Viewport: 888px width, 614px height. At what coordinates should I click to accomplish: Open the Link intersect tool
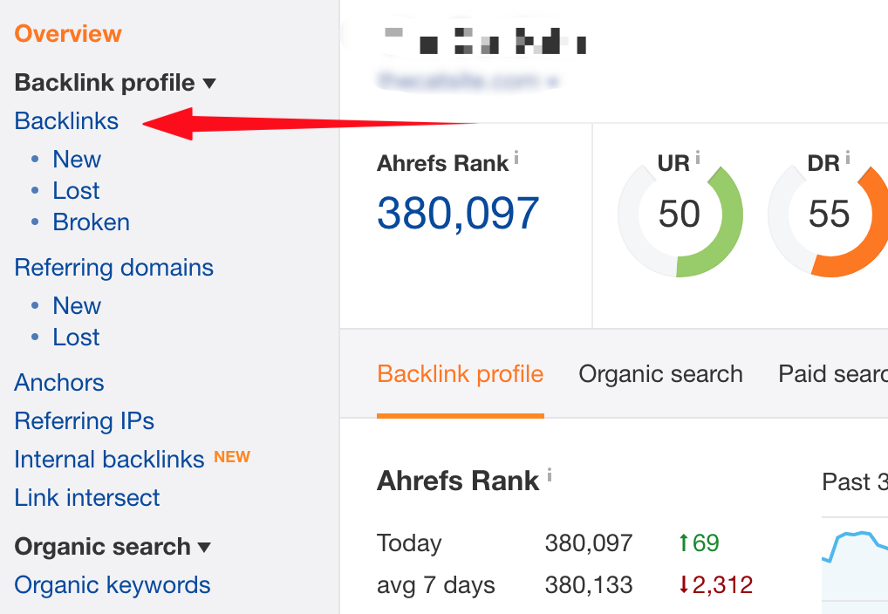[x=87, y=498]
